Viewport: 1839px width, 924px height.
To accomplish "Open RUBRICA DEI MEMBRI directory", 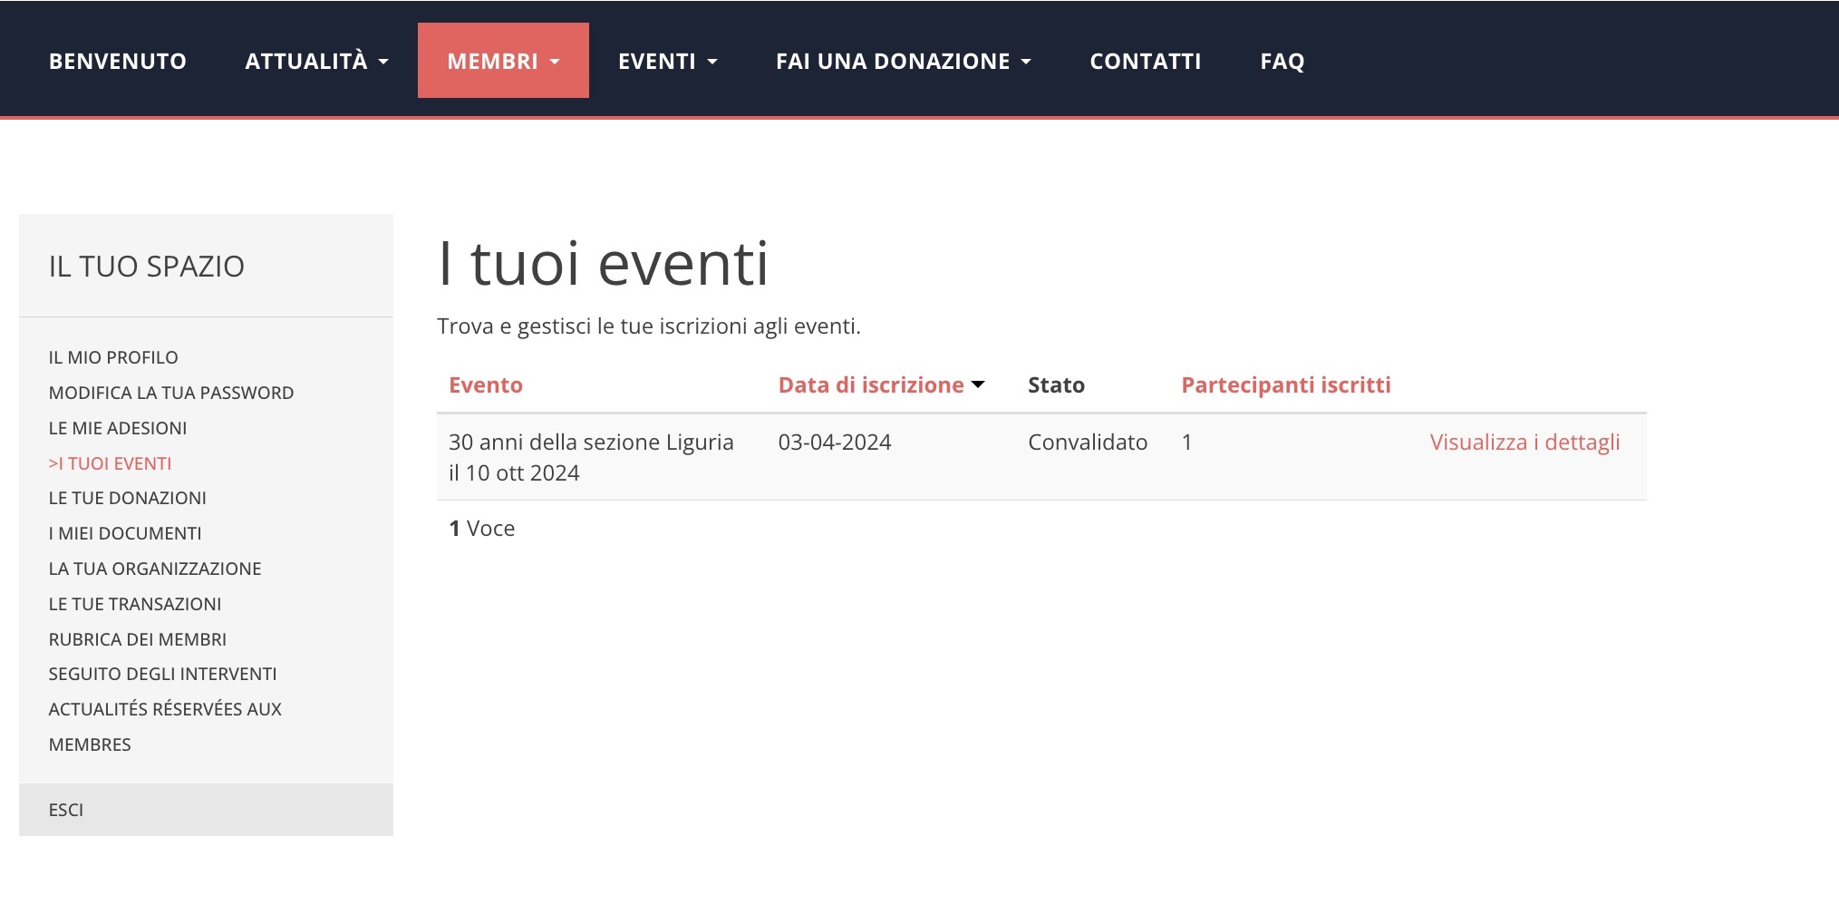I will (138, 638).
